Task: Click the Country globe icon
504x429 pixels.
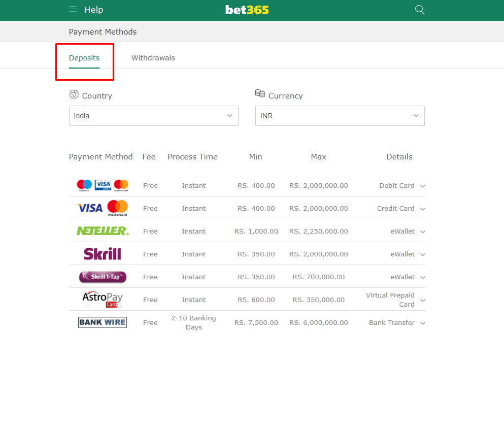Action: pos(74,94)
